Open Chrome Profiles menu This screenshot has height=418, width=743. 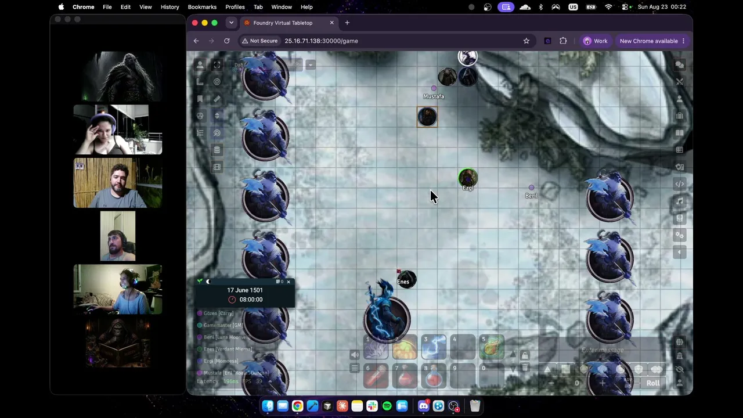point(235,7)
